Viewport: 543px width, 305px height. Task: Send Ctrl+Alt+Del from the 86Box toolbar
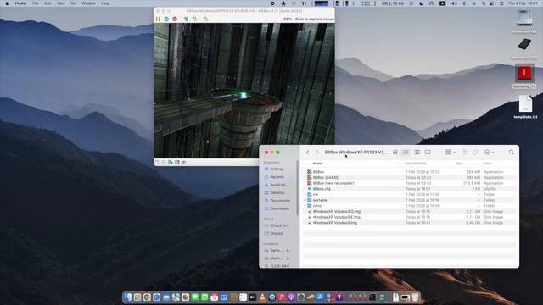click(186, 19)
